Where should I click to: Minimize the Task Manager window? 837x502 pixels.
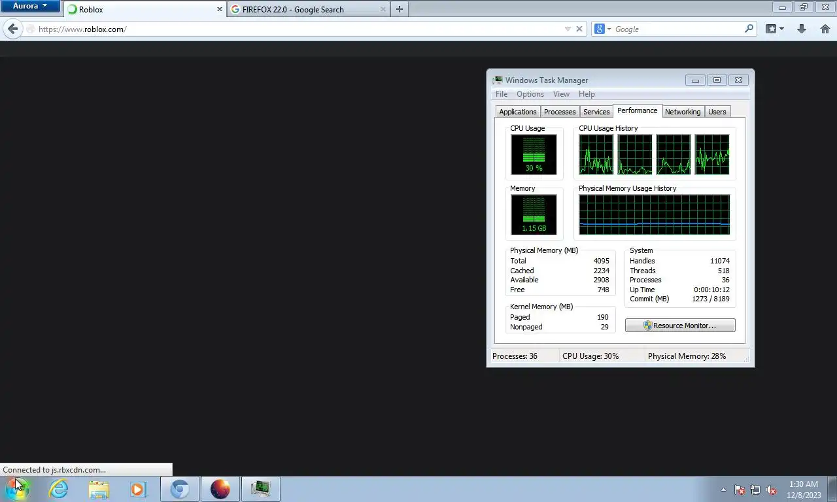[x=695, y=80]
